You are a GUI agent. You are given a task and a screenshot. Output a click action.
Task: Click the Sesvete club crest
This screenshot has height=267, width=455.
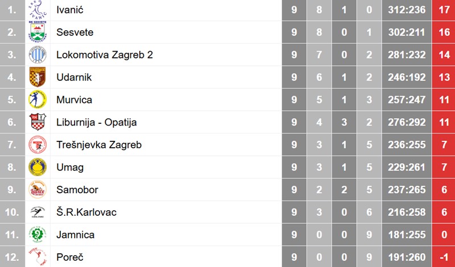click(x=38, y=32)
